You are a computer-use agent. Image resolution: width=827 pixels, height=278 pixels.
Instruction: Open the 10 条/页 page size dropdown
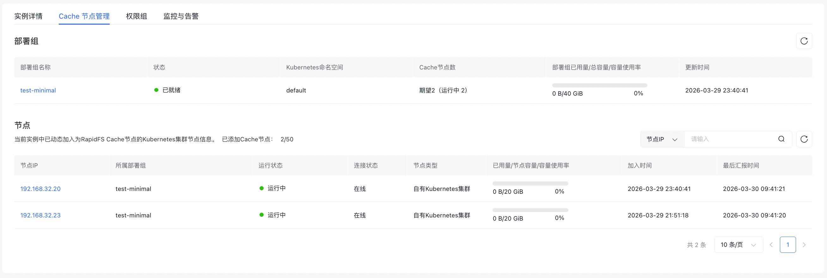click(738, 245)
